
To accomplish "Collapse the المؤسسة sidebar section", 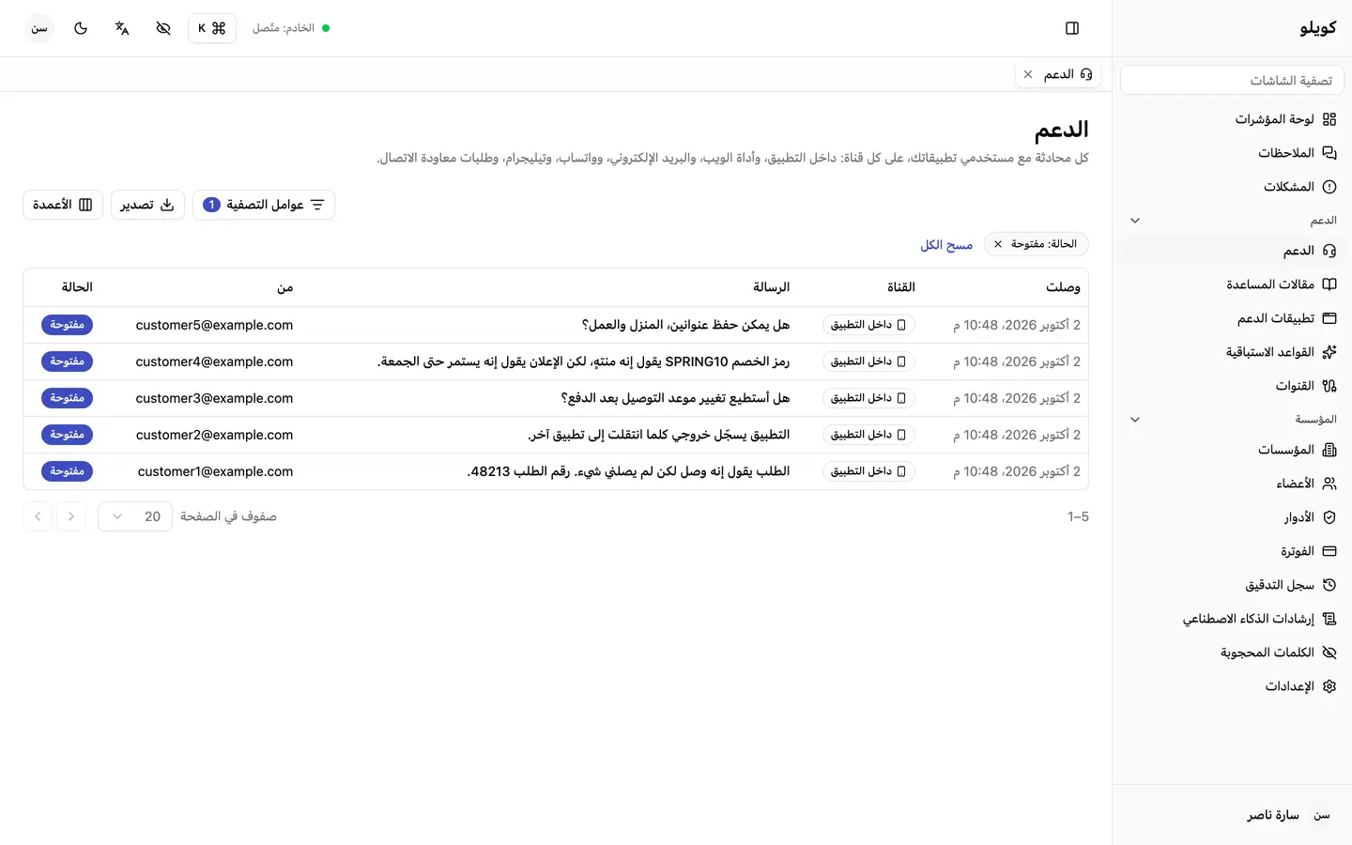I will coord(1135,420).
